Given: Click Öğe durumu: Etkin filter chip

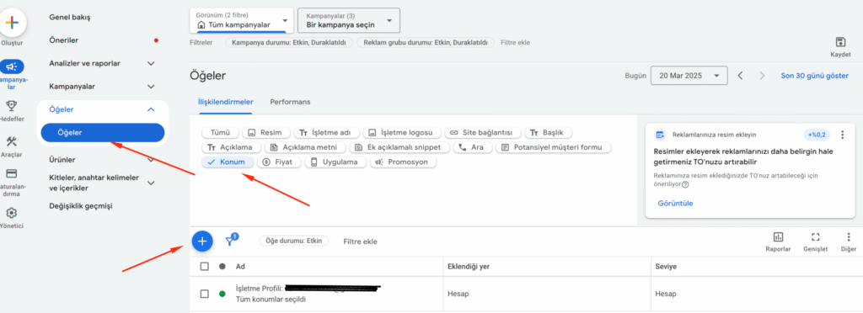Looking at the screenshot, I should tap(294, 241).
